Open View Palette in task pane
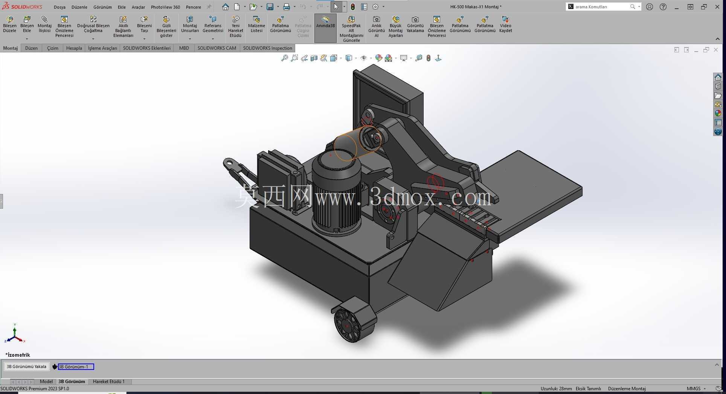726x394 pixels. [x=718, y=104]
